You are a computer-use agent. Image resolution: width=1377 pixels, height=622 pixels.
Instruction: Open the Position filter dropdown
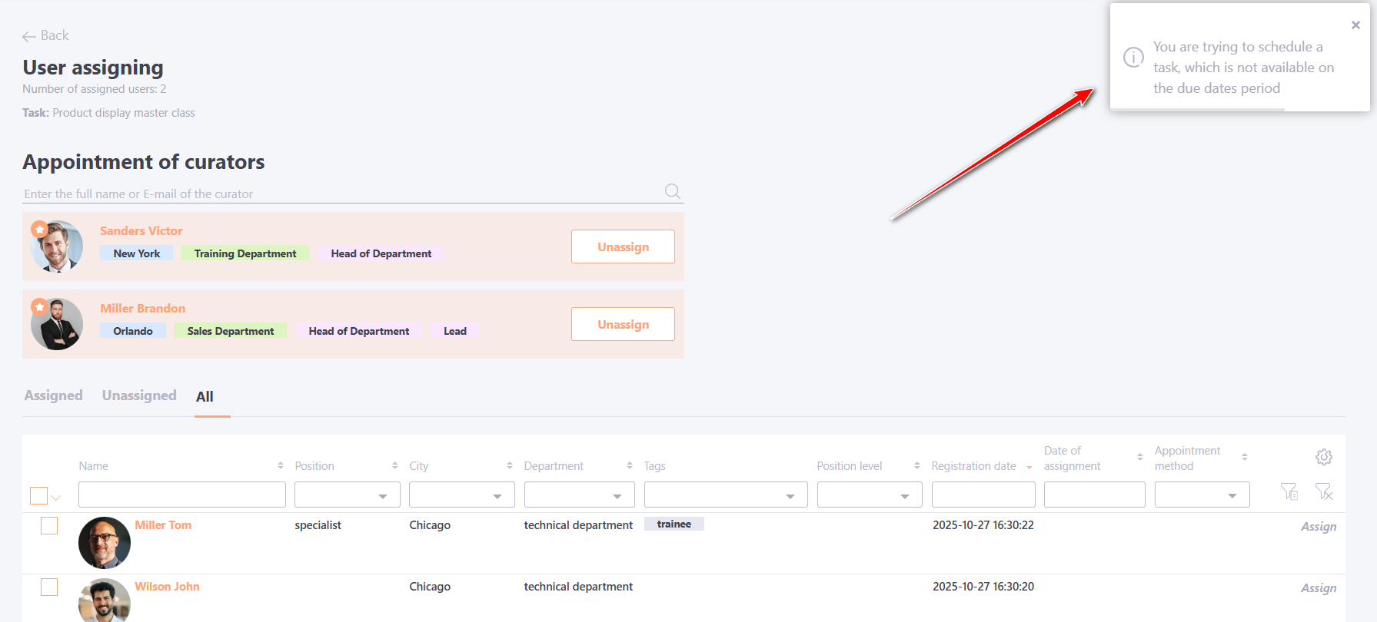click(x=347, y=495)
